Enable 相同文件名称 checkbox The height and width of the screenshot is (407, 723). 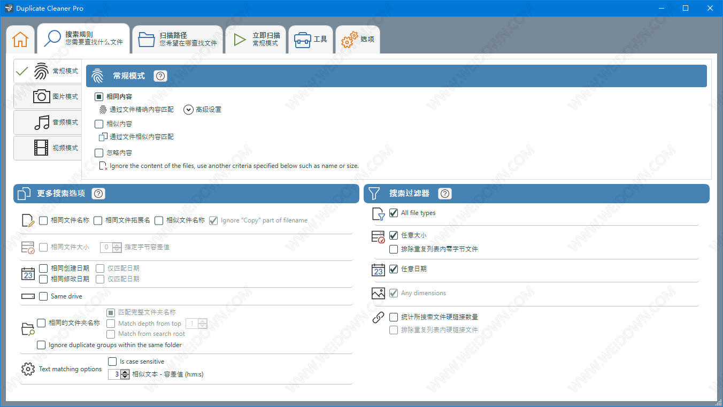click(43, 220)
